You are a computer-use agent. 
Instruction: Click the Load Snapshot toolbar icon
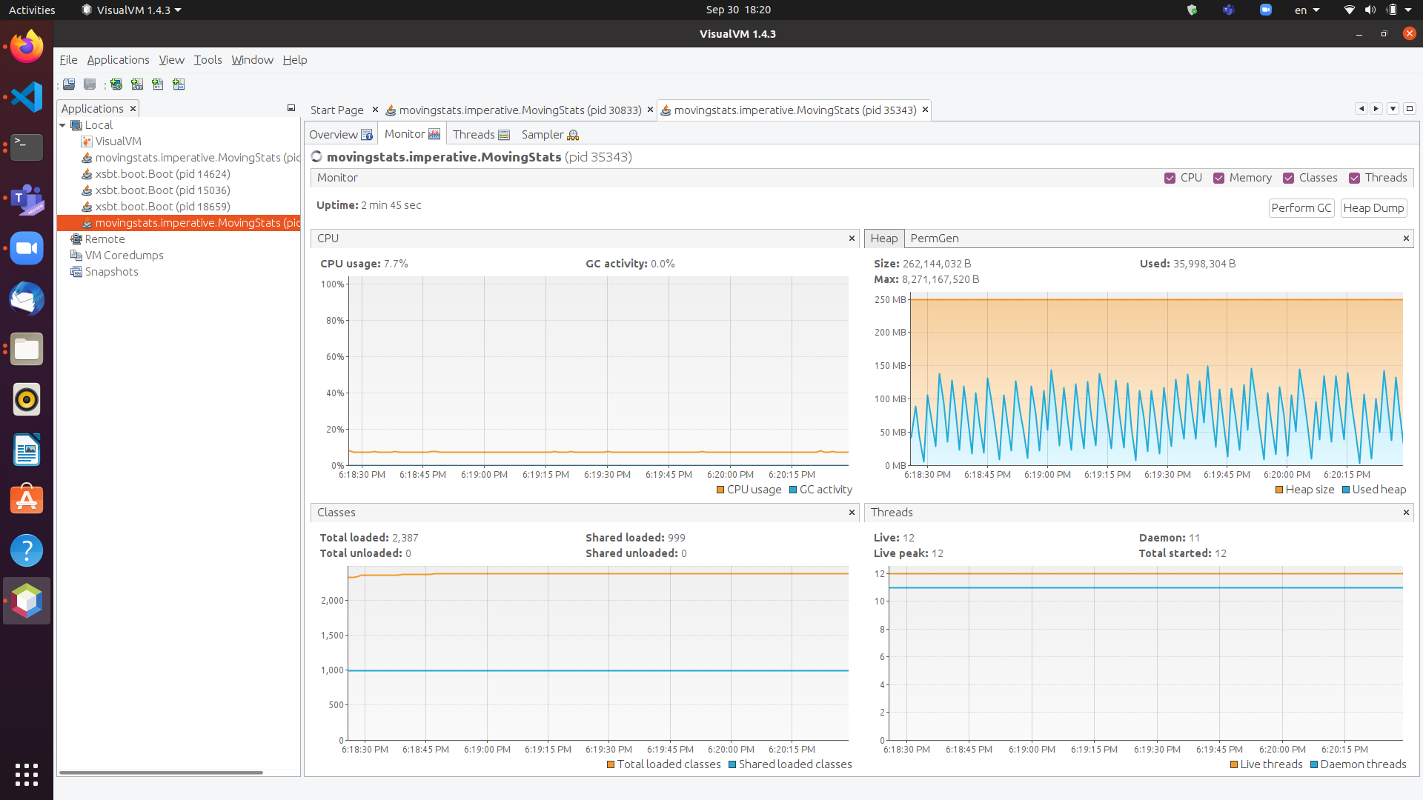tap(69, 84)
